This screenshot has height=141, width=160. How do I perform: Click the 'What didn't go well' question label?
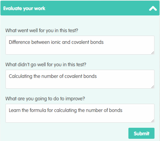pyautogui.click(x=46, y=65)
